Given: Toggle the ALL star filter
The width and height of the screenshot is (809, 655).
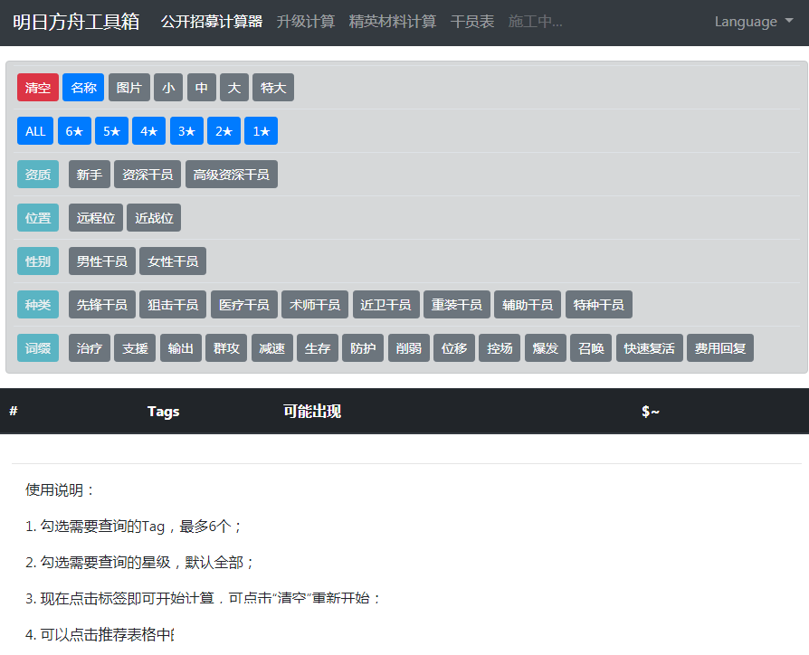Looking at the screenshot, I should pyautogui.click(x=35, y=131).
